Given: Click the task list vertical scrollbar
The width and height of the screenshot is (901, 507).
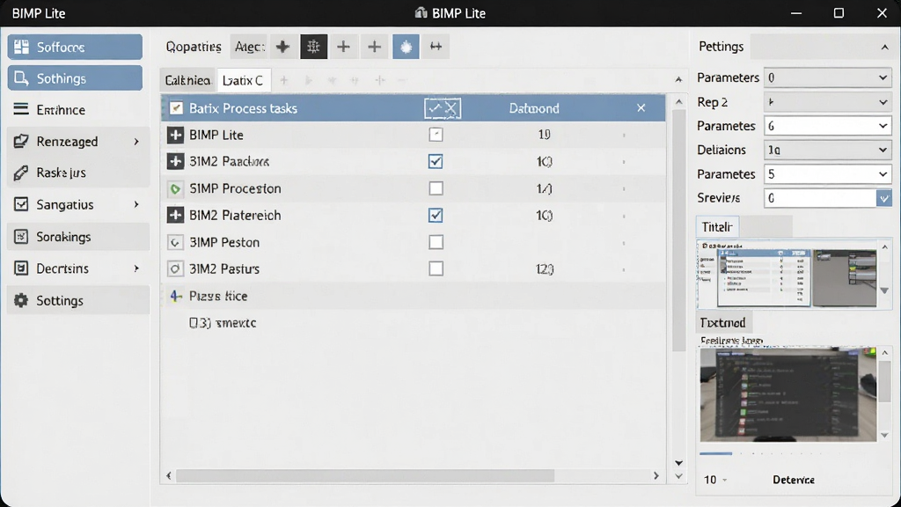Looking at the screenshot, I should (678, 230).
